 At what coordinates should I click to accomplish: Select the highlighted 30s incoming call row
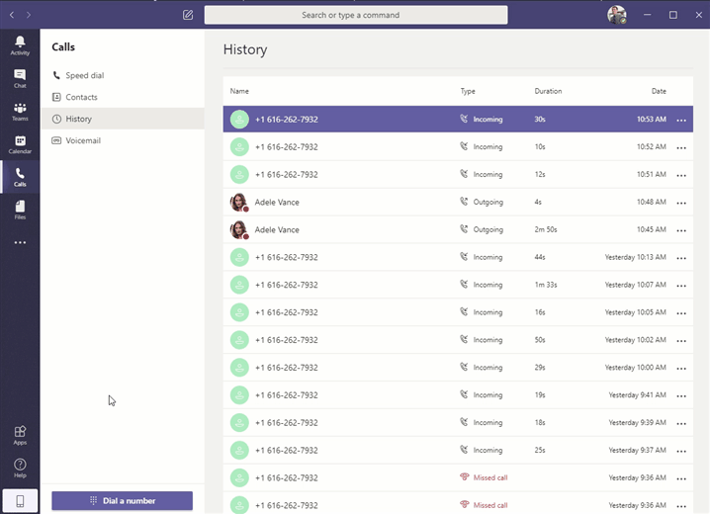tap(458, 119)
